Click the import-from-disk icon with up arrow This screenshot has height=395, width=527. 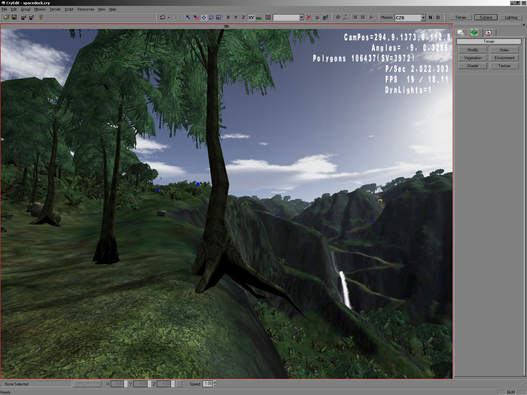31,17
